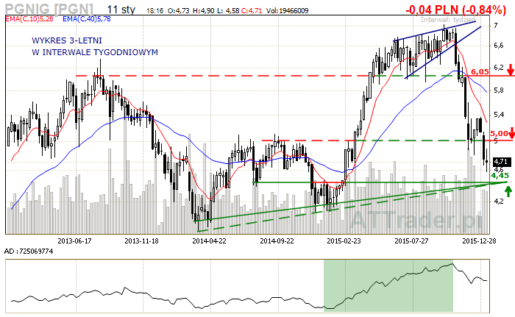Click the price axis value 5,8
The height and width of the screenshot is (317, 515).
pyautogui.click(x=499, y=90)
